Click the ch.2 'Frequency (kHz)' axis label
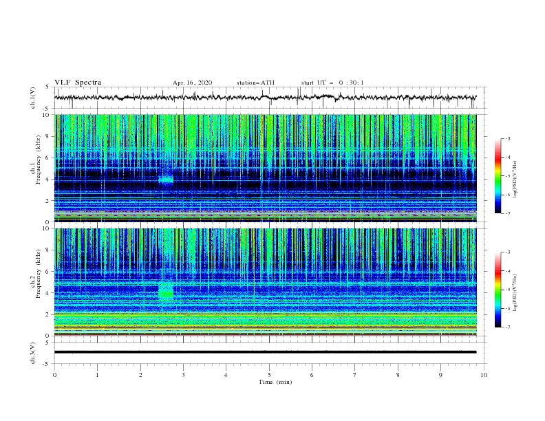Screen dimensions: 545x421 (x=39, y=273)
